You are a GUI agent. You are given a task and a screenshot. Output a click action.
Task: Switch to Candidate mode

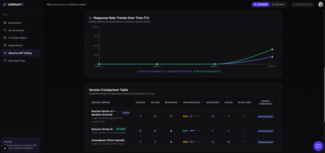click(260, 4)
